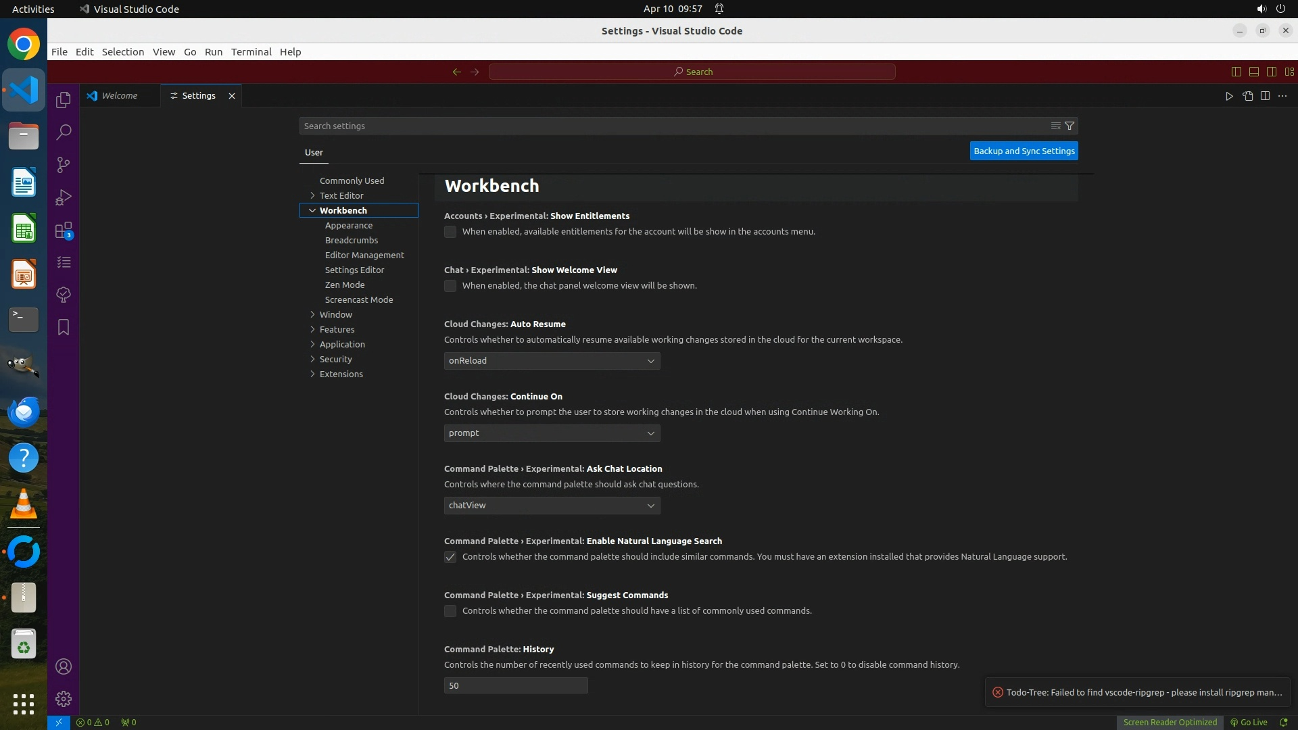The height and width of the screenshot is (730, 1298).
Task: Open the Bookmarks view icon
Action: (x=64, y=328)
